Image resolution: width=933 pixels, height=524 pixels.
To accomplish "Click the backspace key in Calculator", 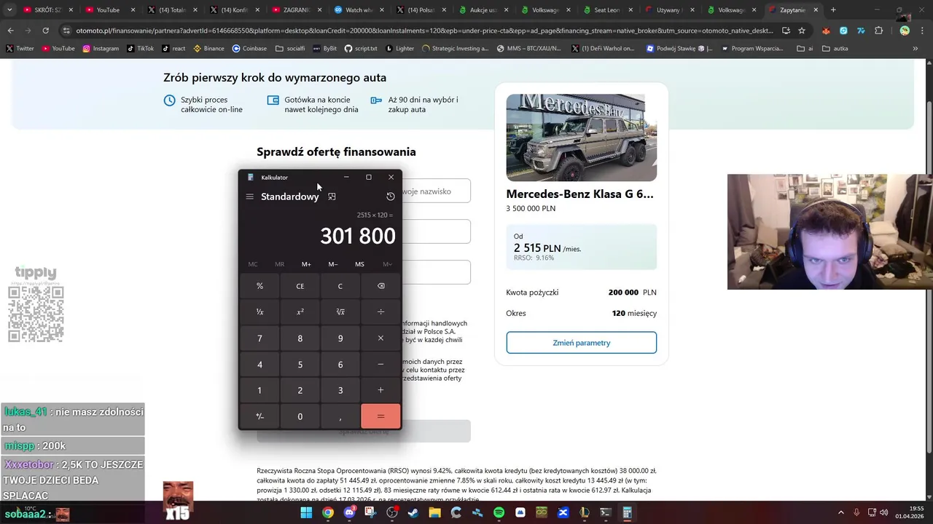I will coord(380,286).
